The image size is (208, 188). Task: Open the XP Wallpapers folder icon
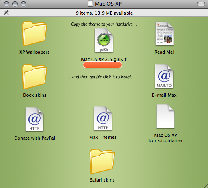click(34, 34)
